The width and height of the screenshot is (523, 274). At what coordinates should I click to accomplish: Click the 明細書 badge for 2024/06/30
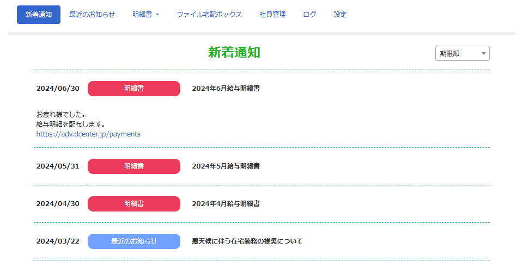click(133, 89)
